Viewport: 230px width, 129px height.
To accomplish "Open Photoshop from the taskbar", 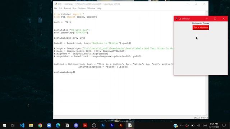I will [x=103, y=125].
